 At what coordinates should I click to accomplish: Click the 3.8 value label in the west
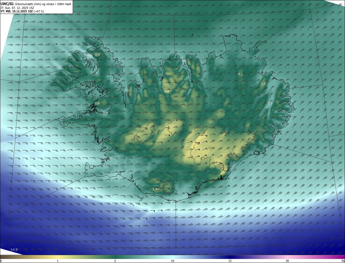(97, 103)
